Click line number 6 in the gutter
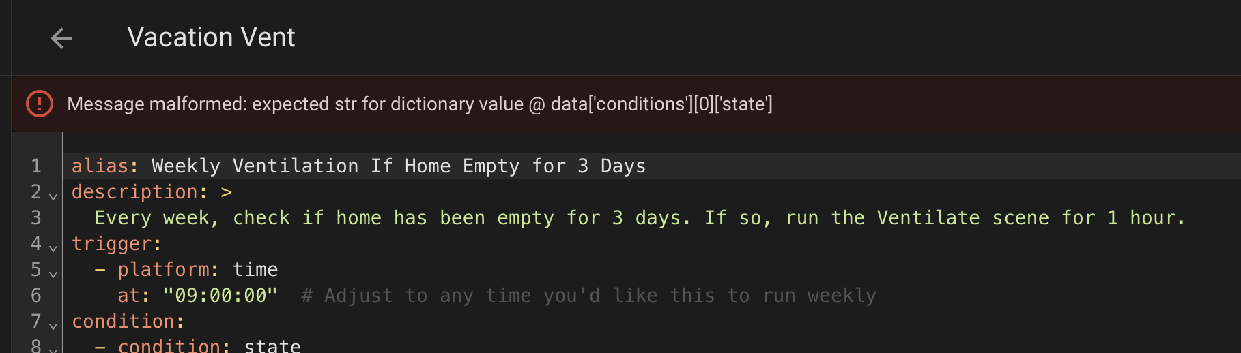 pos(36,296)
